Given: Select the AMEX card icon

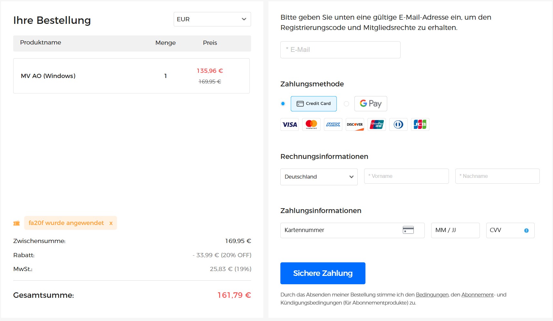Looking at the screenshot, I should coord(333,124).
